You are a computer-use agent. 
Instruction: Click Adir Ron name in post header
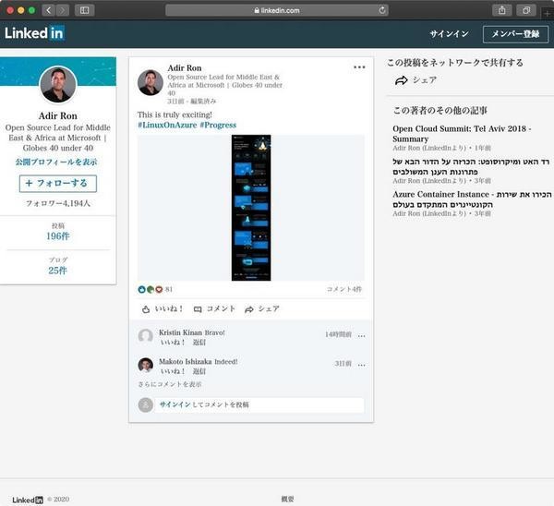(x=185, y=67)
